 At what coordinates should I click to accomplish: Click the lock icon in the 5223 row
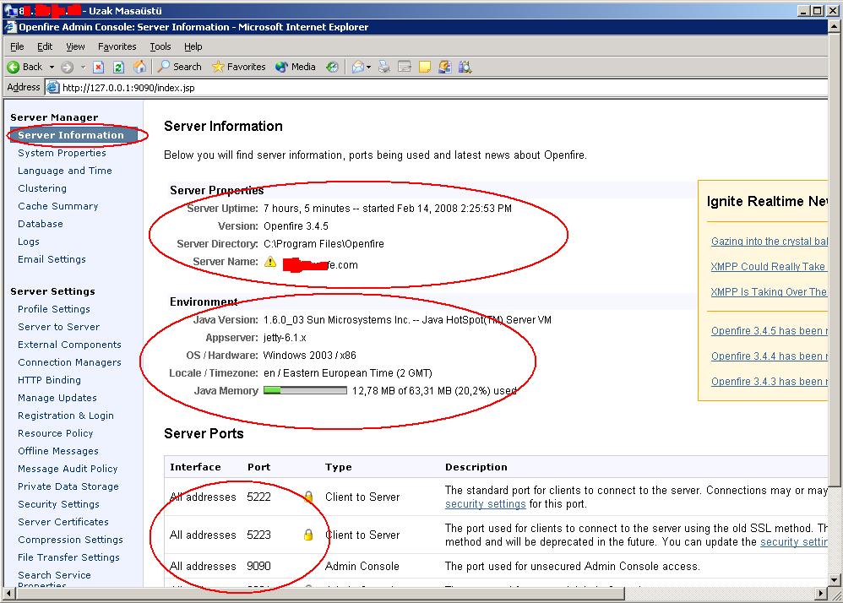308,535
